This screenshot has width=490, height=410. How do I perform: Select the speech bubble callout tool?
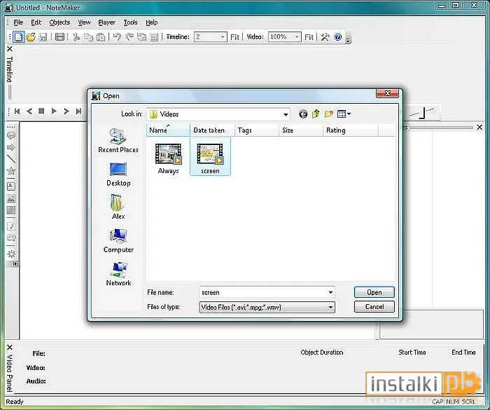point(11,135)
